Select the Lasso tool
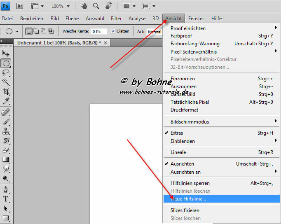 click(x=6, y=73)
